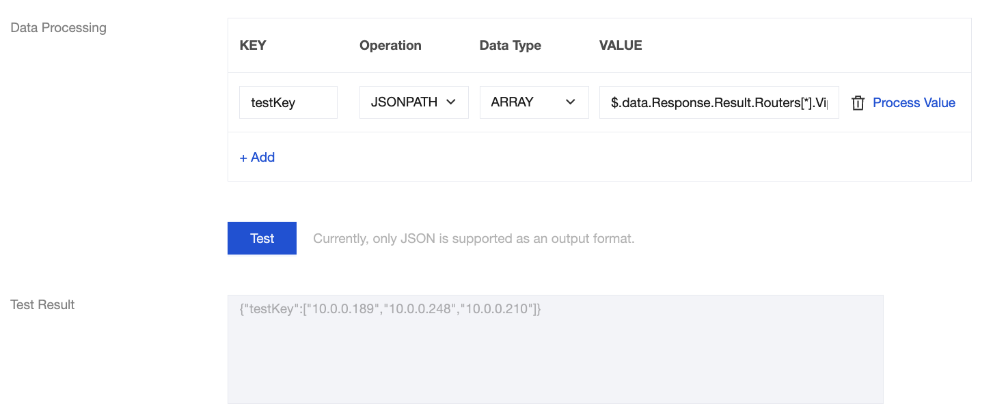Click the chevron arrow beside ARRAY
The height and width of the screenshot is (419, 1006).
(x=571, y=102)
